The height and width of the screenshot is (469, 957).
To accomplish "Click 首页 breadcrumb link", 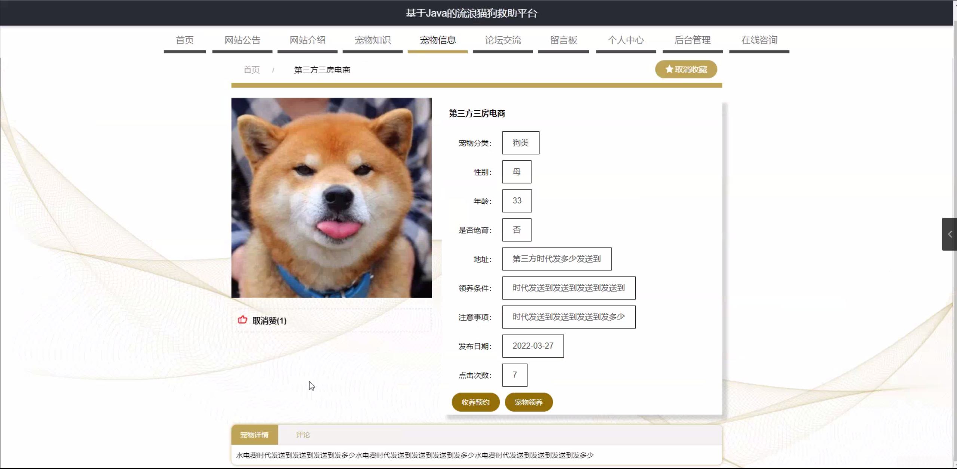I will [251, 70].
